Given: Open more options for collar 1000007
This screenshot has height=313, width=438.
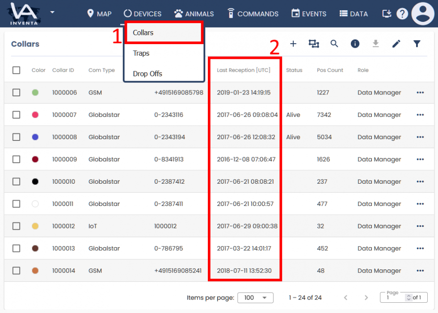Looking at the screenshot, I should pyautogui.click(x=420, y=115).
